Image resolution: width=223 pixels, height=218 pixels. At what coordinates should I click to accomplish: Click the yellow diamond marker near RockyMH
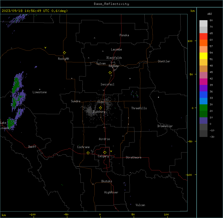point(64,53)
